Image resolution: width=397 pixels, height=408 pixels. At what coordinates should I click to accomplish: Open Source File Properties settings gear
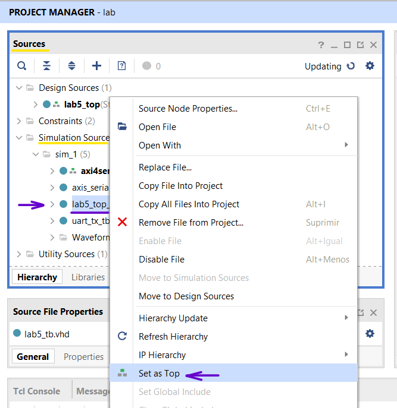pyautogui.click(x=370, y=334)
